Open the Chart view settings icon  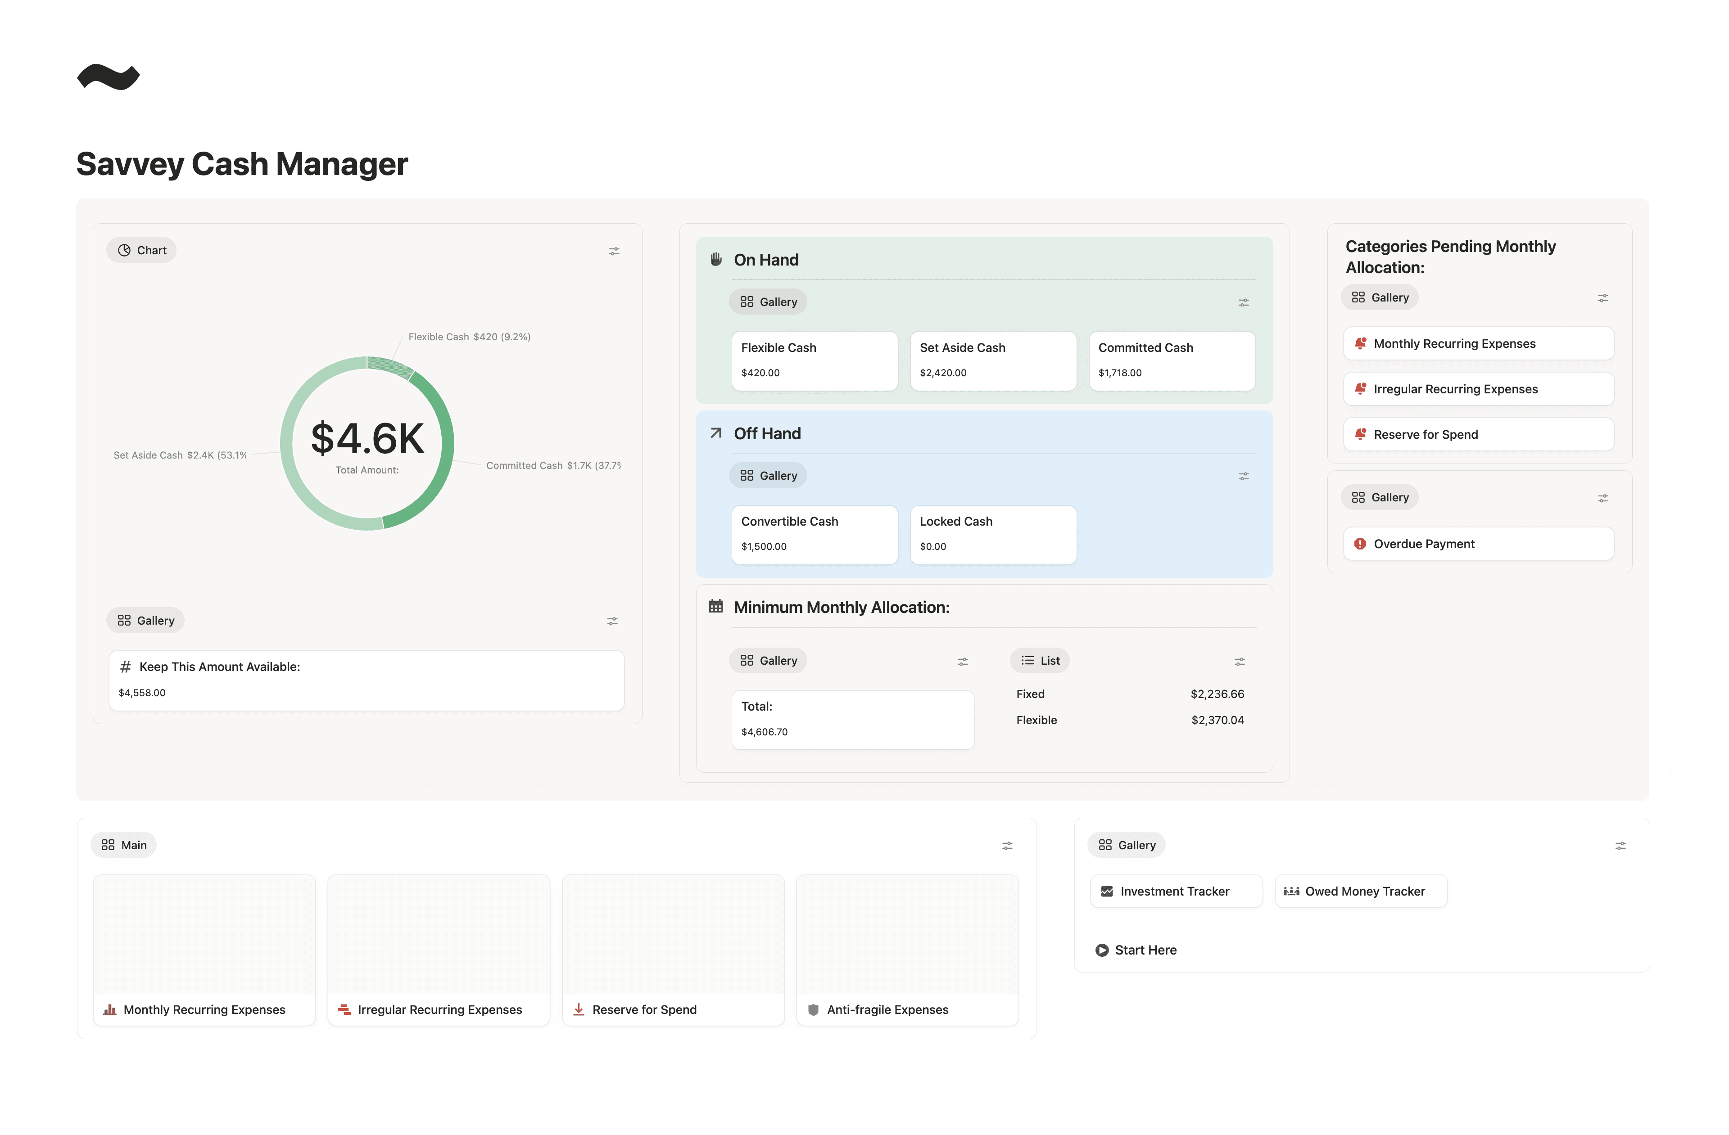tap(614, 251)
